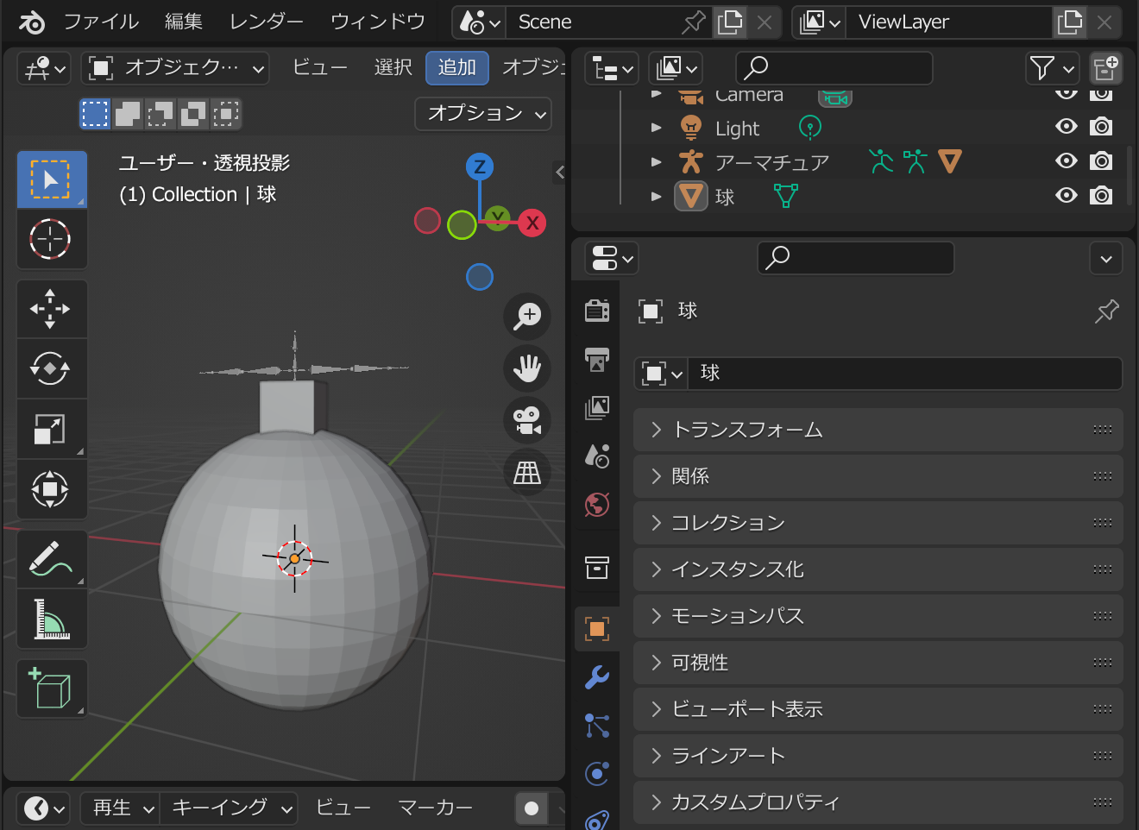Toggle viewport visibility of アーマチュア
The width and height of the screenshot is (1139, 830).
coord(1067,161)
